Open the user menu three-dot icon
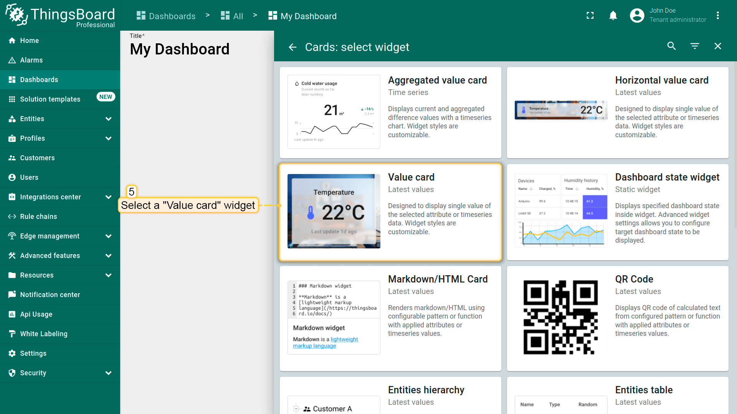 point(717,16)
